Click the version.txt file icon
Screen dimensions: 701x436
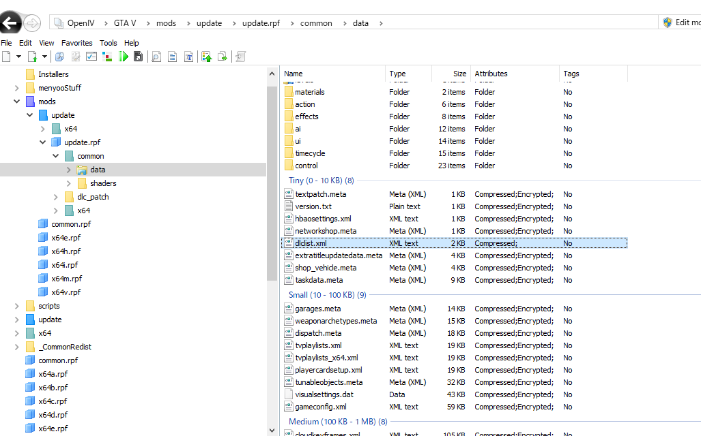coord(289,206)
